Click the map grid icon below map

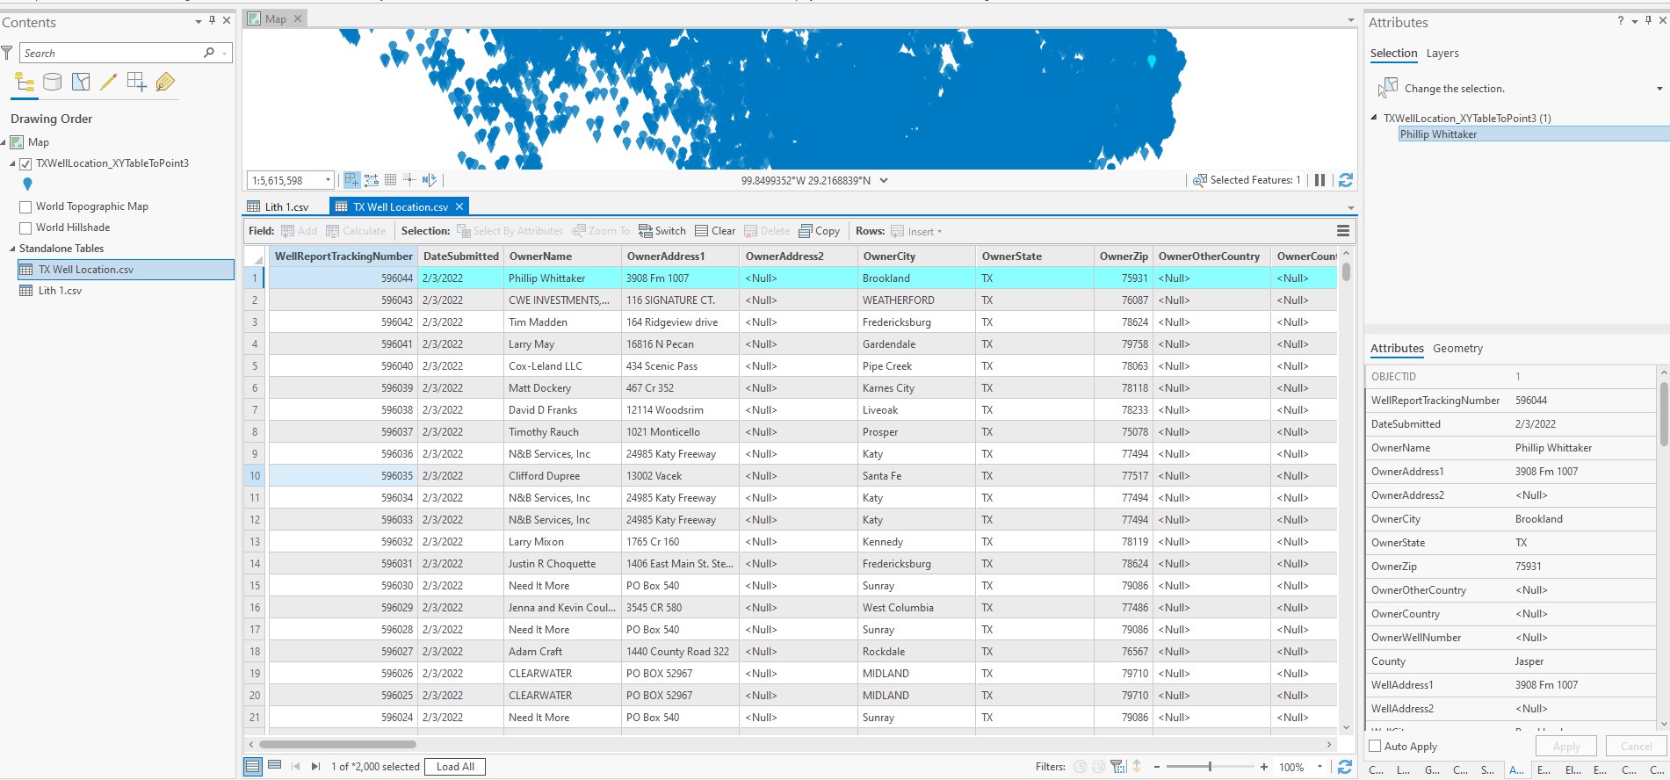390,180
